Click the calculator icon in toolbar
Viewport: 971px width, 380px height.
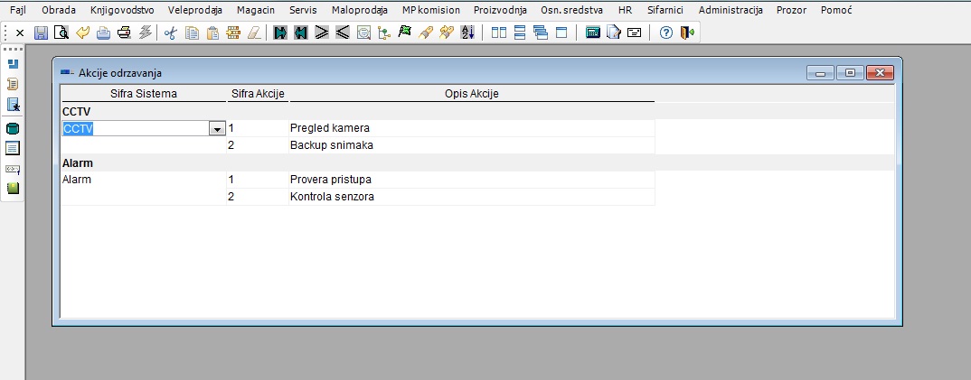(593, 32)
